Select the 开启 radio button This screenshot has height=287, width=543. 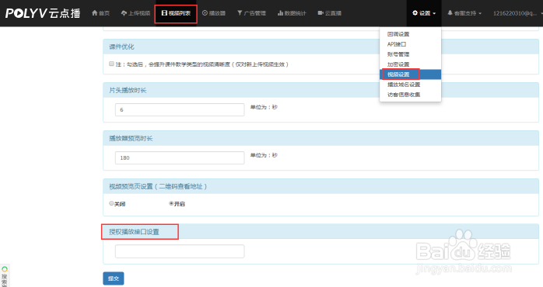point(171,203)
